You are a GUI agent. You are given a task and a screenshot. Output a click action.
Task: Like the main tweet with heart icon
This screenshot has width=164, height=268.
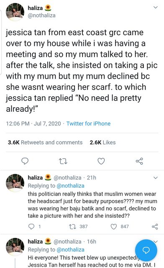click(x=101, y=161)
